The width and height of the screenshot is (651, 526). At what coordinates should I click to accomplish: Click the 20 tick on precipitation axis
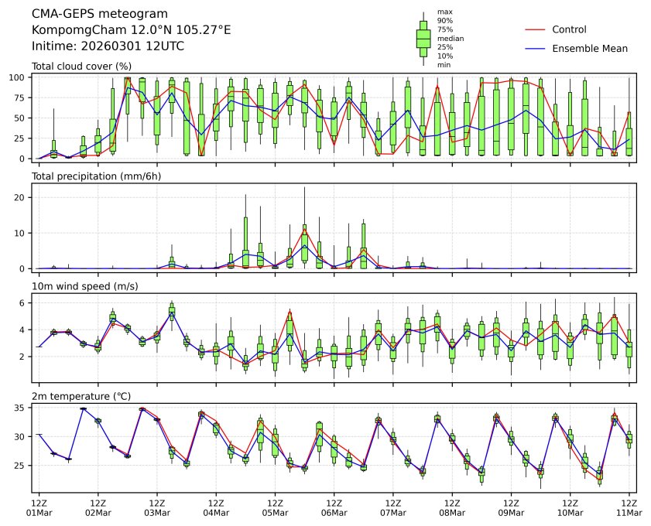[22, 197]
